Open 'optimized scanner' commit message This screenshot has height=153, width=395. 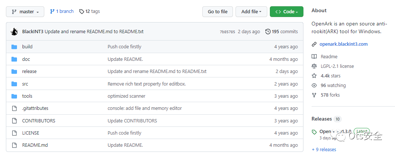pyautogui.click(x=127, y=96)
